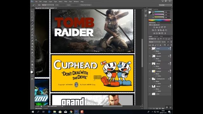Filter layers by type layers
Viewport: 203px width, 114px height.
[164, 39]
